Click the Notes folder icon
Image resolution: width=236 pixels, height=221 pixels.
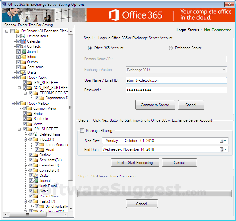coord(36,191)
